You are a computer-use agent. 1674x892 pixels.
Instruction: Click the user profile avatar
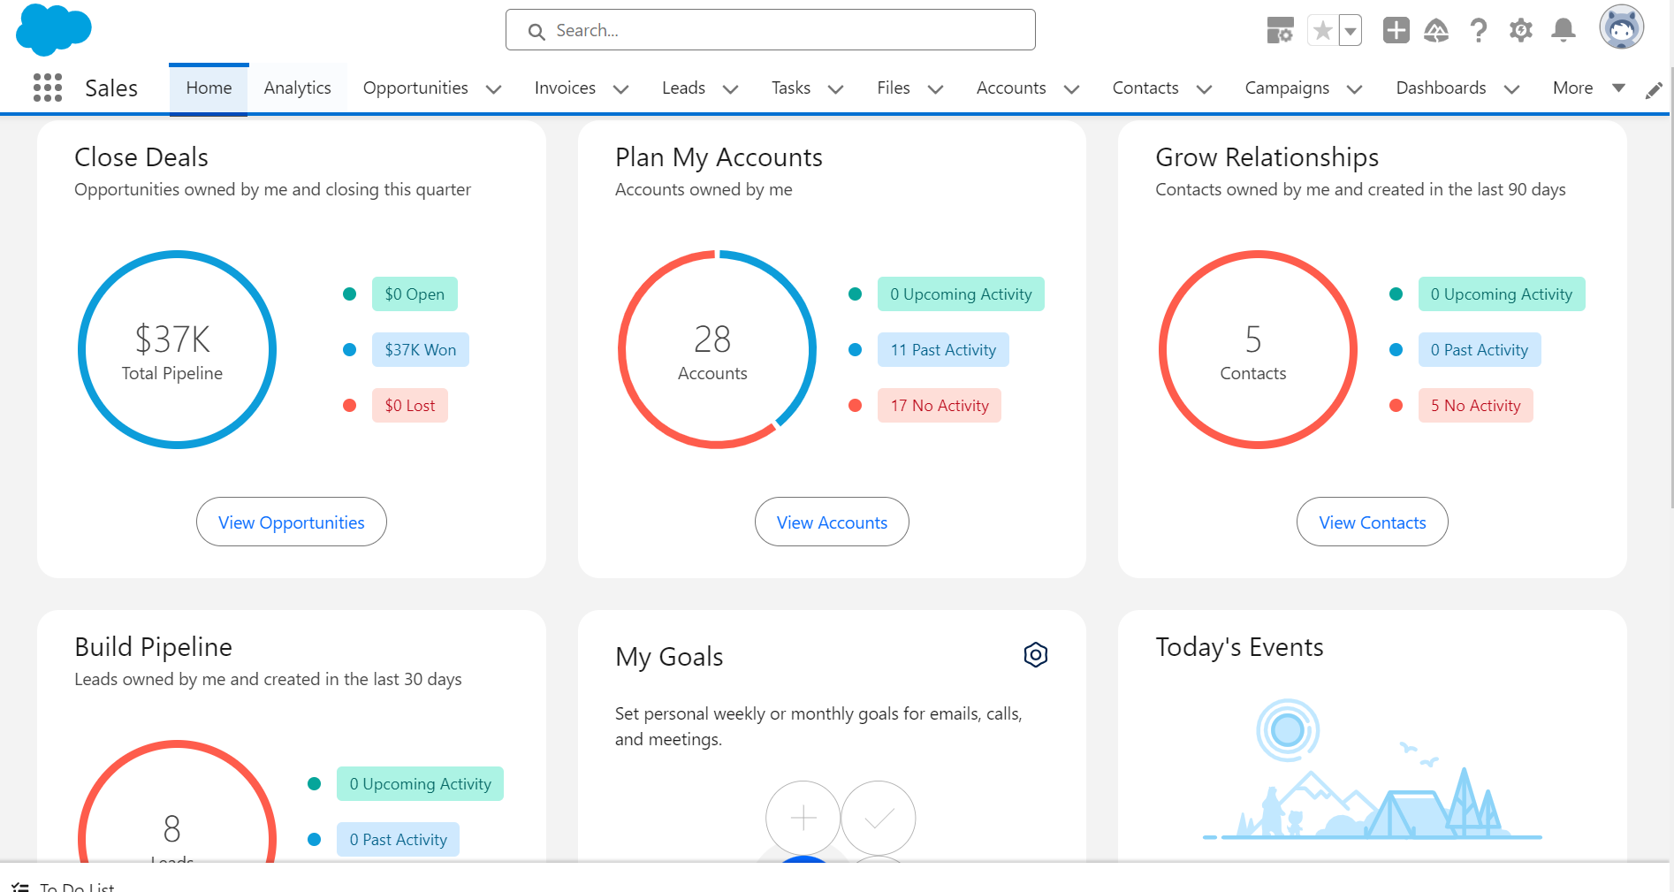click(1621, 28)
